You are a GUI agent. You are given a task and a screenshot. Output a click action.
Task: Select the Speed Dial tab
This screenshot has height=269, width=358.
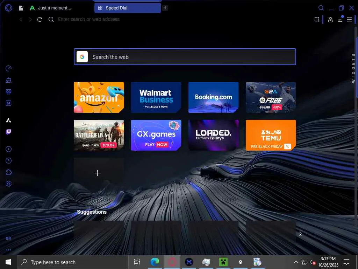pyautogui.click(x=127, y=8)
